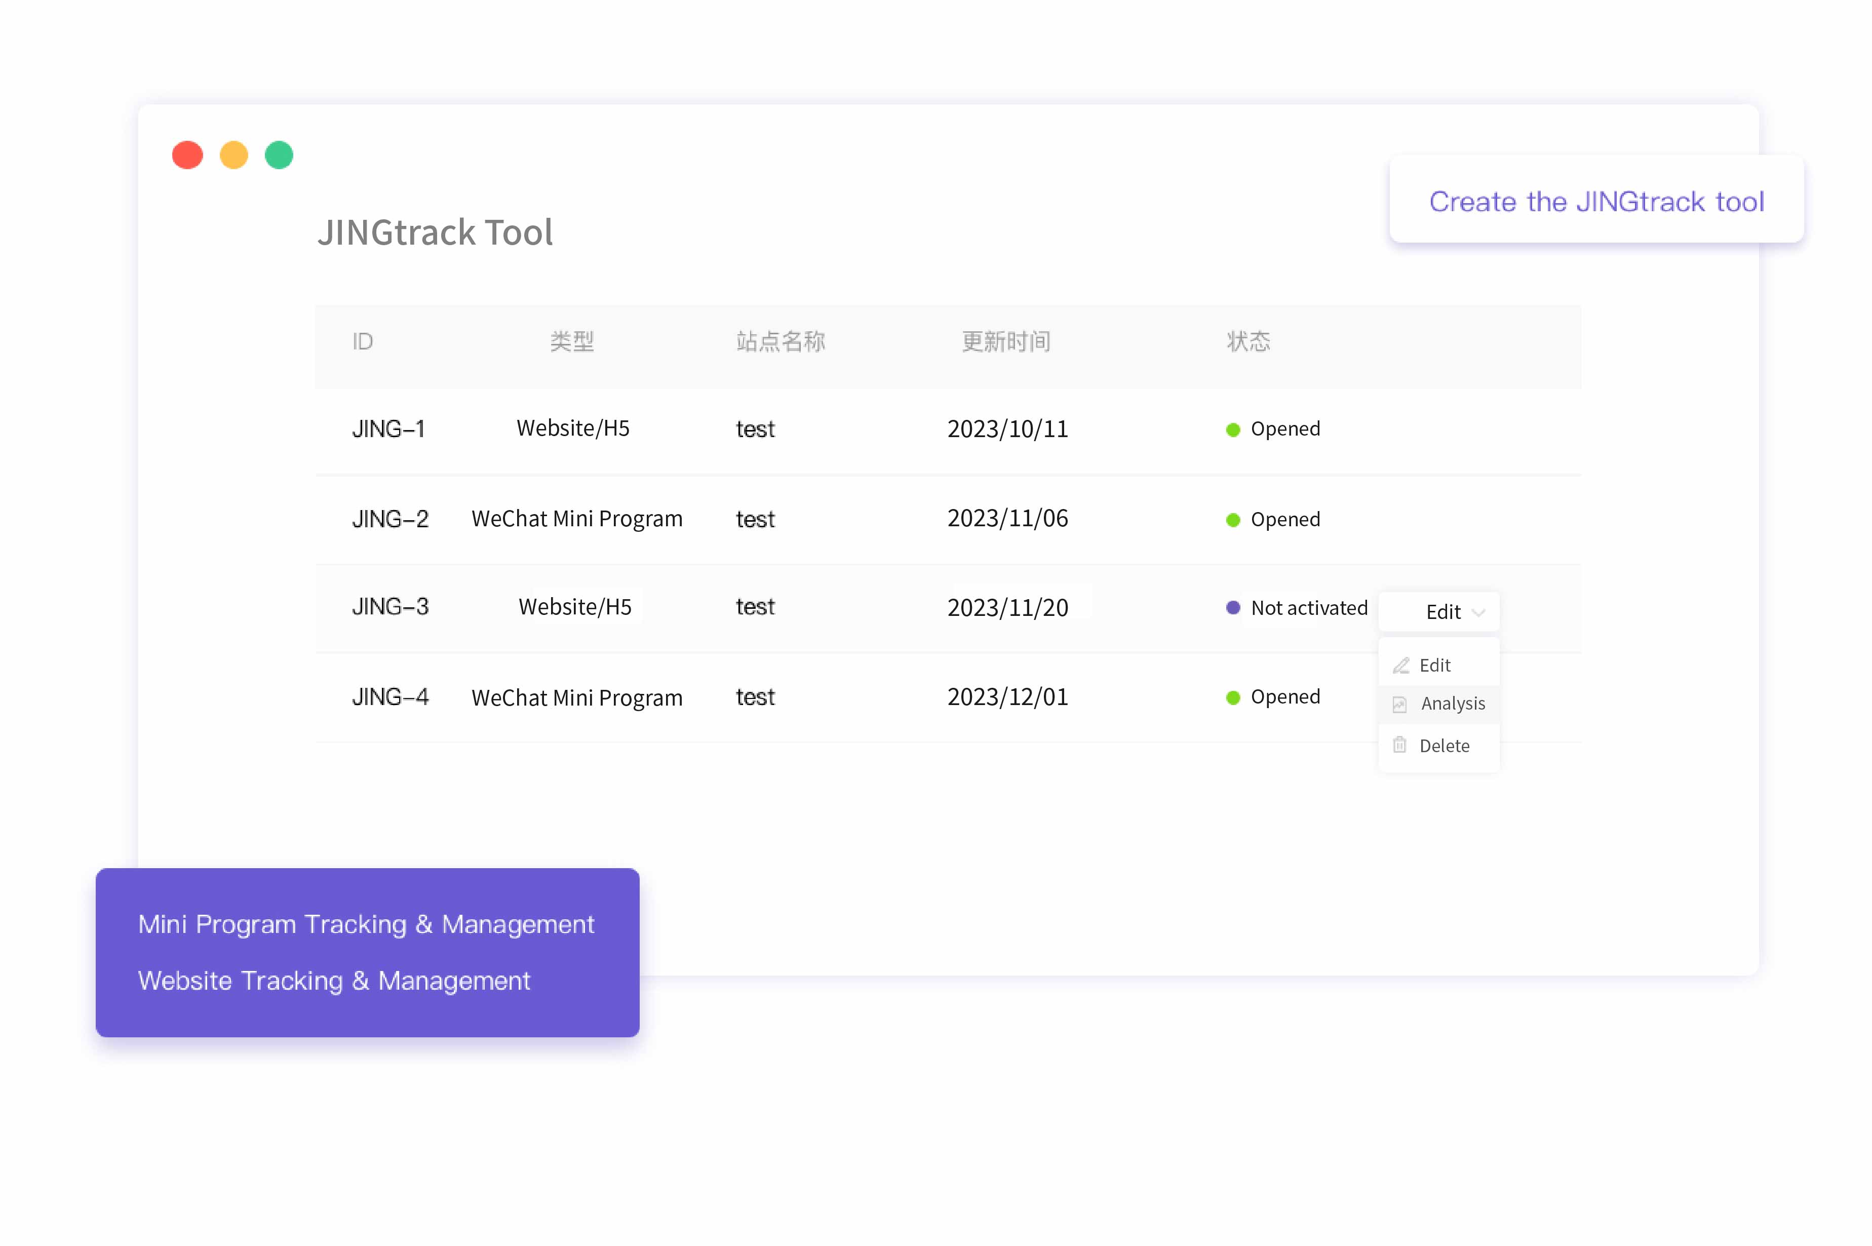1872x1246 pixels.
Task: Click Opened status in JING-4 row
Action: coord(1273,697)
